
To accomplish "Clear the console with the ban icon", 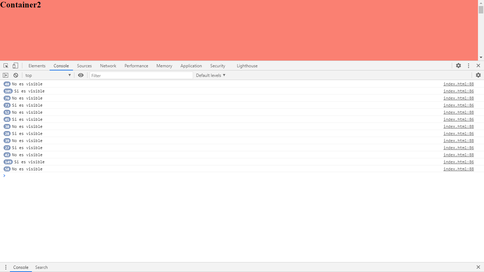I will [x=16, y=75].
